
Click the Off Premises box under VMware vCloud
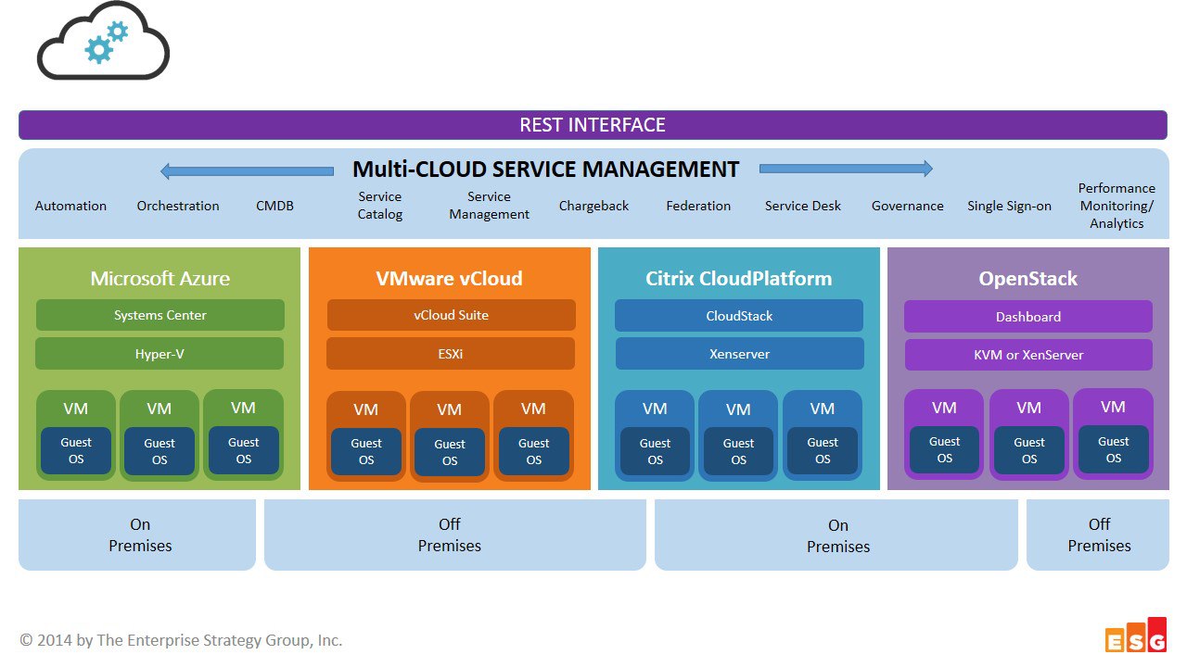coord(455,535)
